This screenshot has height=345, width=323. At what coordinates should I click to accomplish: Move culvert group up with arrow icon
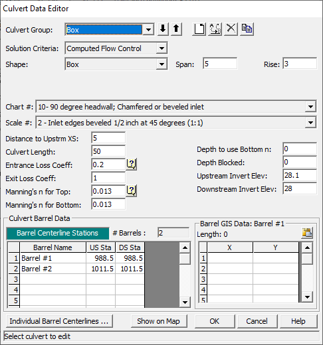pyautogui.click(x=176, y=29)
